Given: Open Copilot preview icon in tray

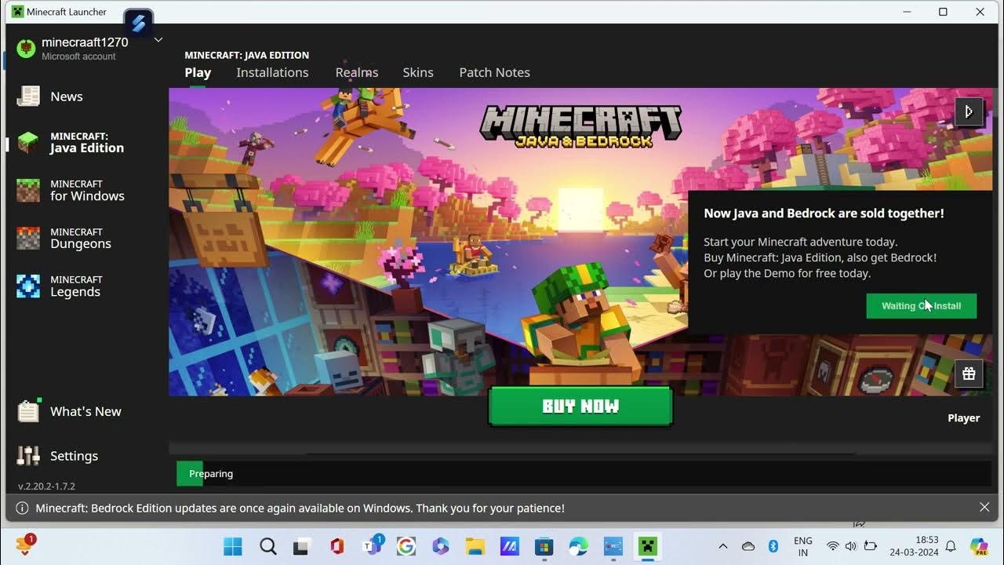Looking at the screenshot, I should click(978, 546).
